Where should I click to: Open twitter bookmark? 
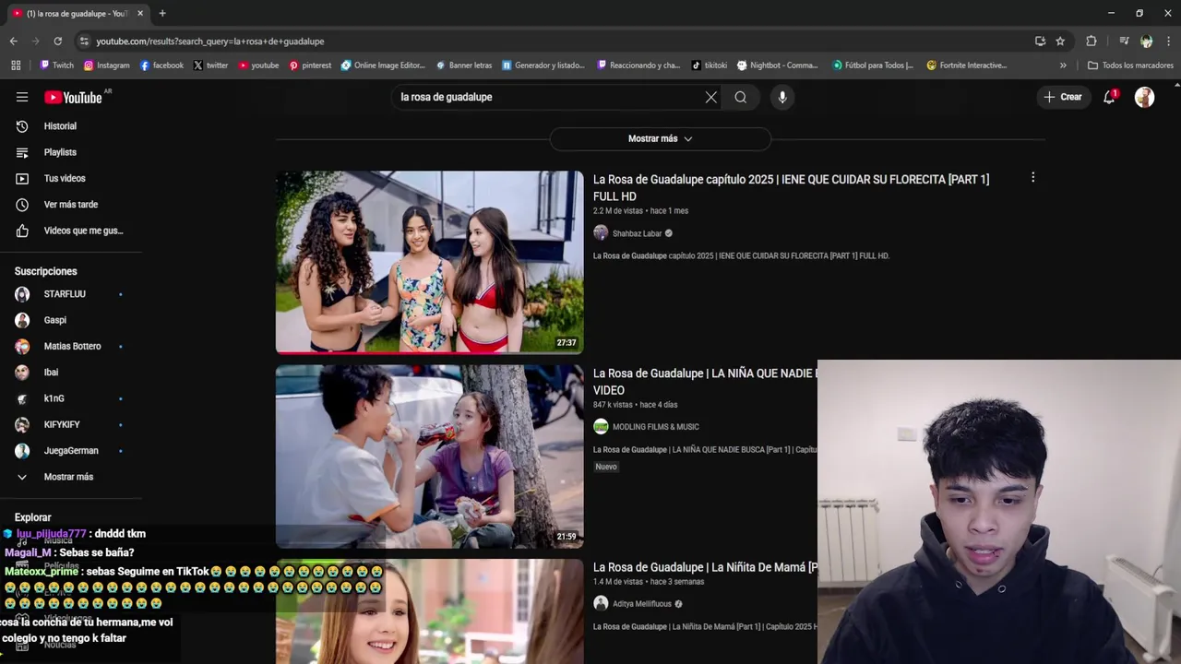tap(210, 65)
